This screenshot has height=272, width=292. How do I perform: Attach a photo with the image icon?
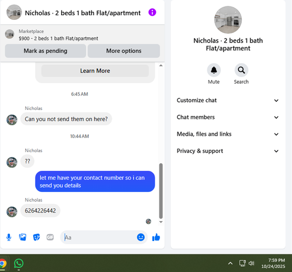pyautogui.click(x=23, y=237)
